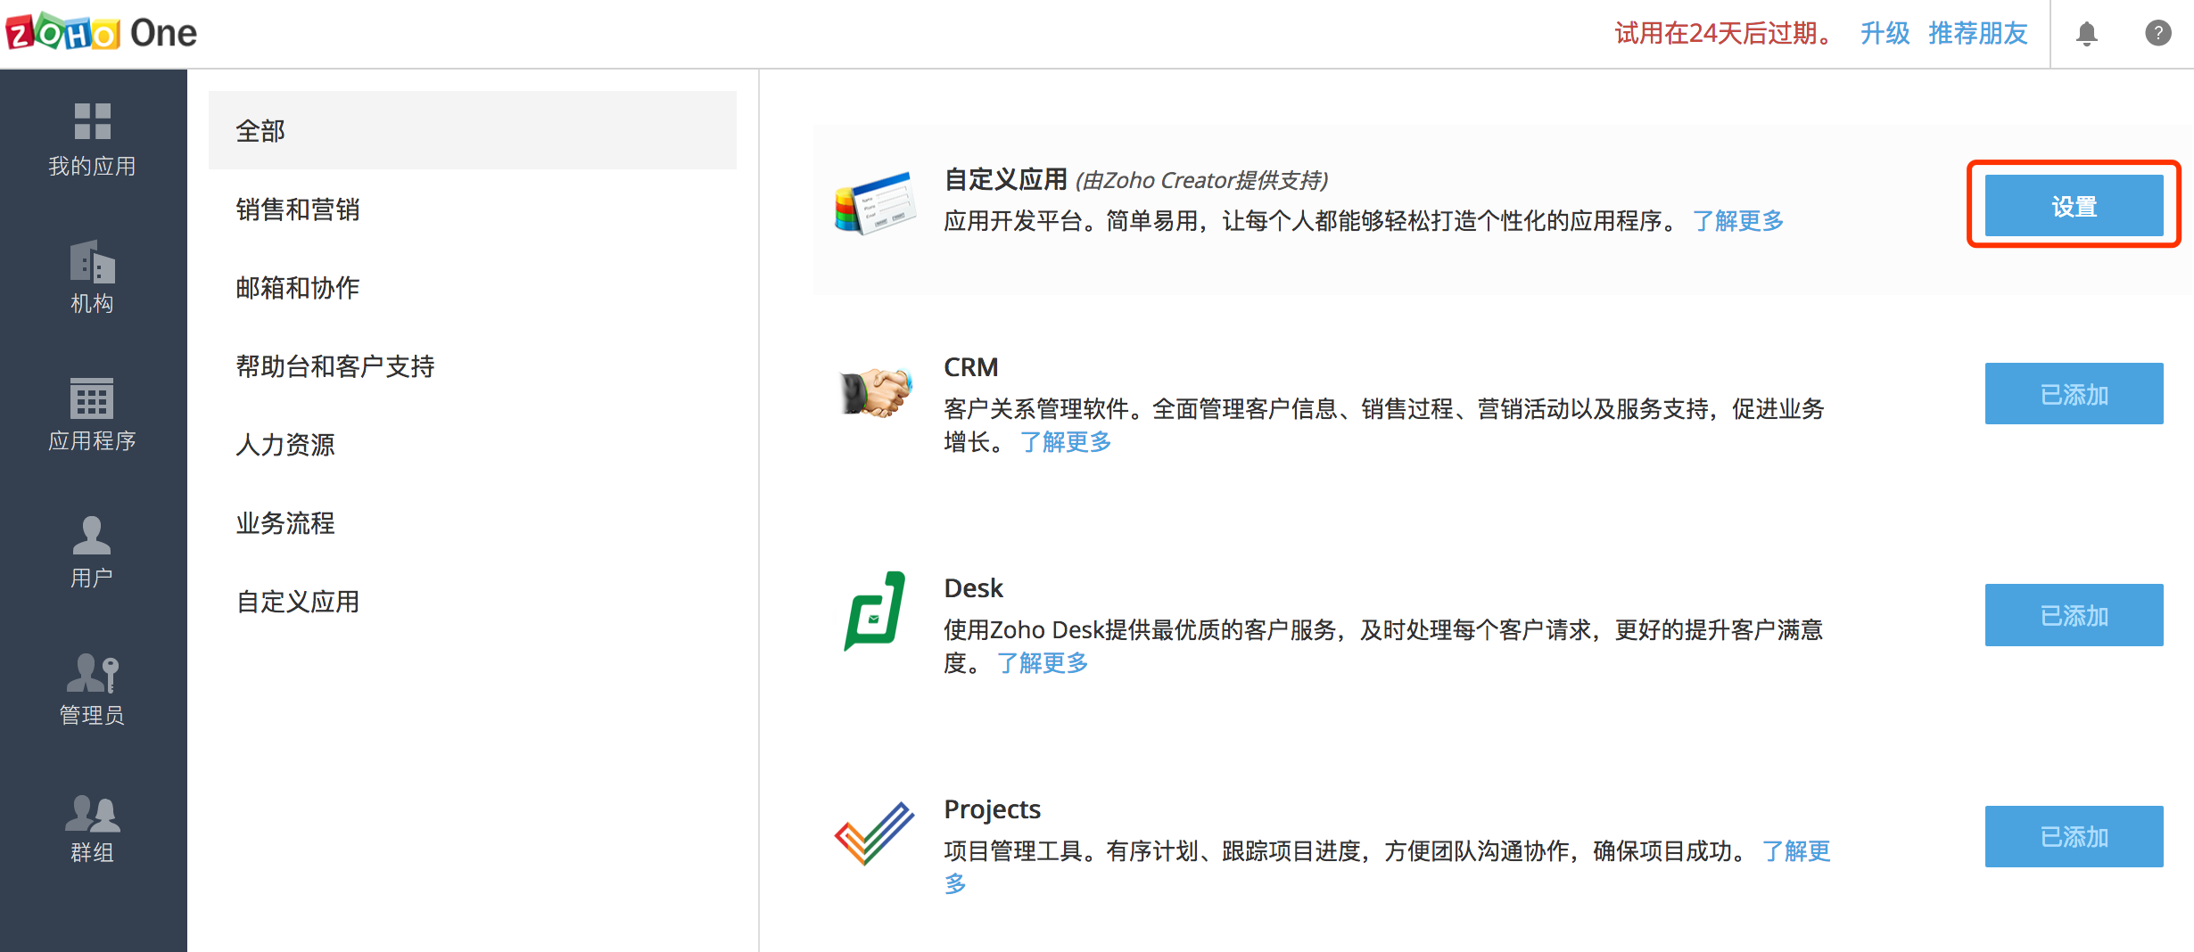Click the 机构 building icon
The image size is (2194, 952).
click(92, 261)
